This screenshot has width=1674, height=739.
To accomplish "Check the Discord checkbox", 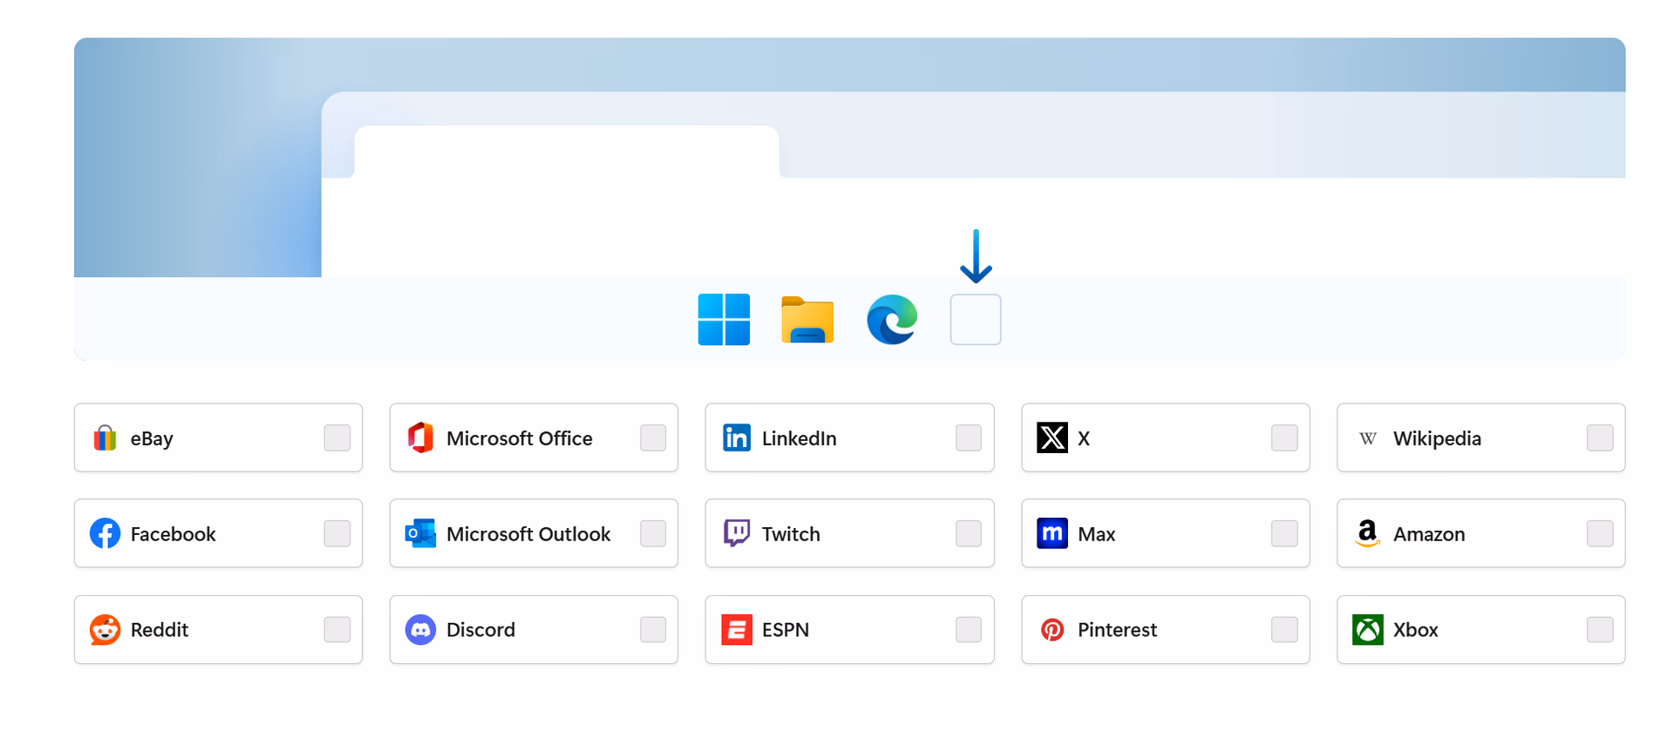I will point(653,629).
